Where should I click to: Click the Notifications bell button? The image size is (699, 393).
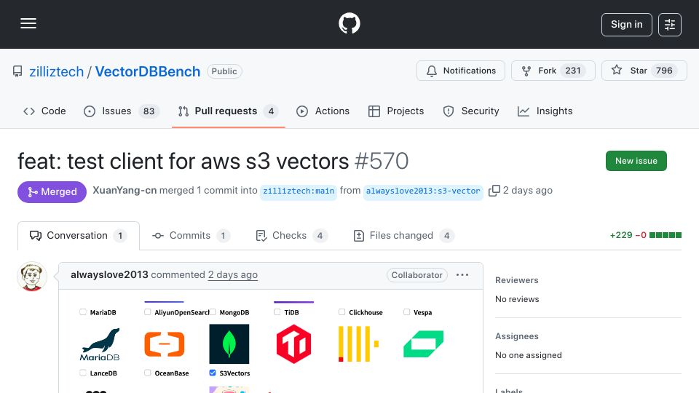click(460, 71)
